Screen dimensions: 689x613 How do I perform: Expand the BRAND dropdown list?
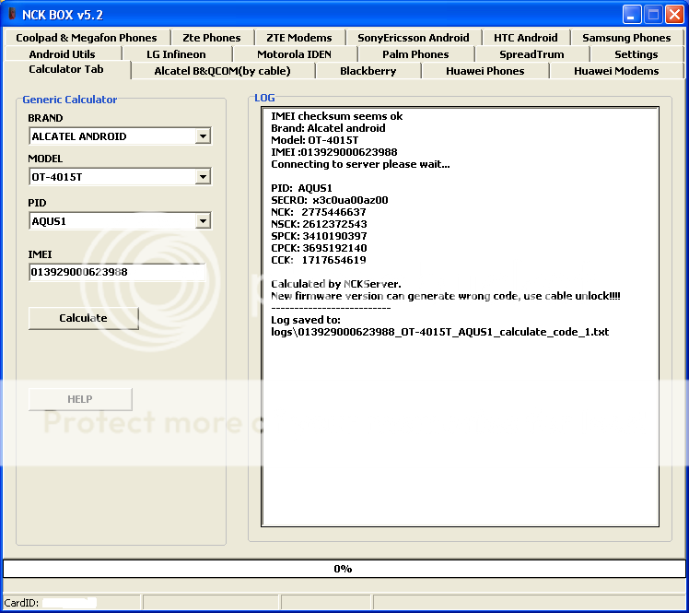203,136
